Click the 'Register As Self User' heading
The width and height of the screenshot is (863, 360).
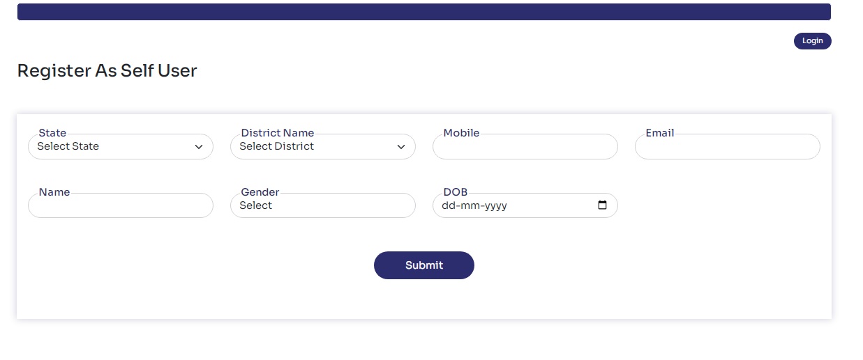107,70
